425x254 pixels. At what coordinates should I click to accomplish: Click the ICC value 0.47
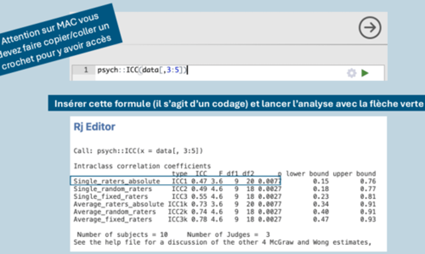[x=199, y=181]
